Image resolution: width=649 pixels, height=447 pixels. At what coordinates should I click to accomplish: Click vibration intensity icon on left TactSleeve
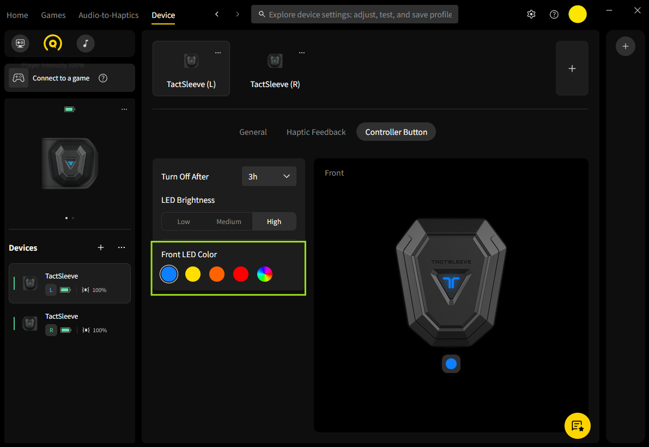(85, 290)
